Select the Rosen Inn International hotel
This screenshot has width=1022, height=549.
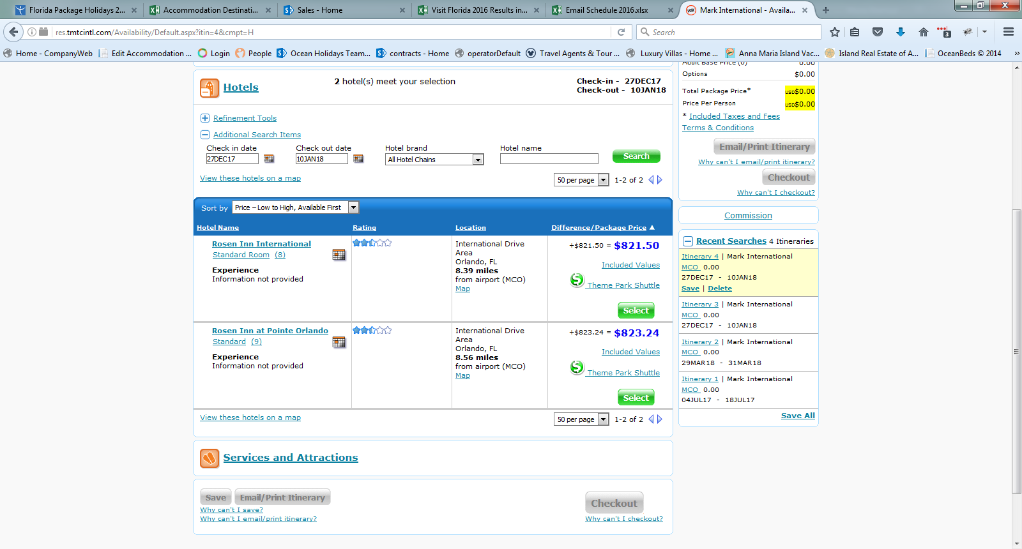click(x=636, y=311)
